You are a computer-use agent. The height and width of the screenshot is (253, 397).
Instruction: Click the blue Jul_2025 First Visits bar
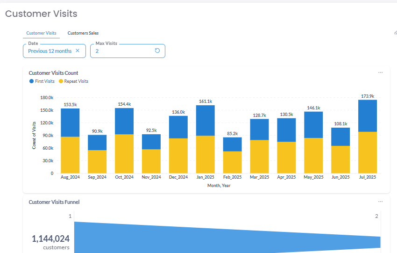[x=368, y=116]
